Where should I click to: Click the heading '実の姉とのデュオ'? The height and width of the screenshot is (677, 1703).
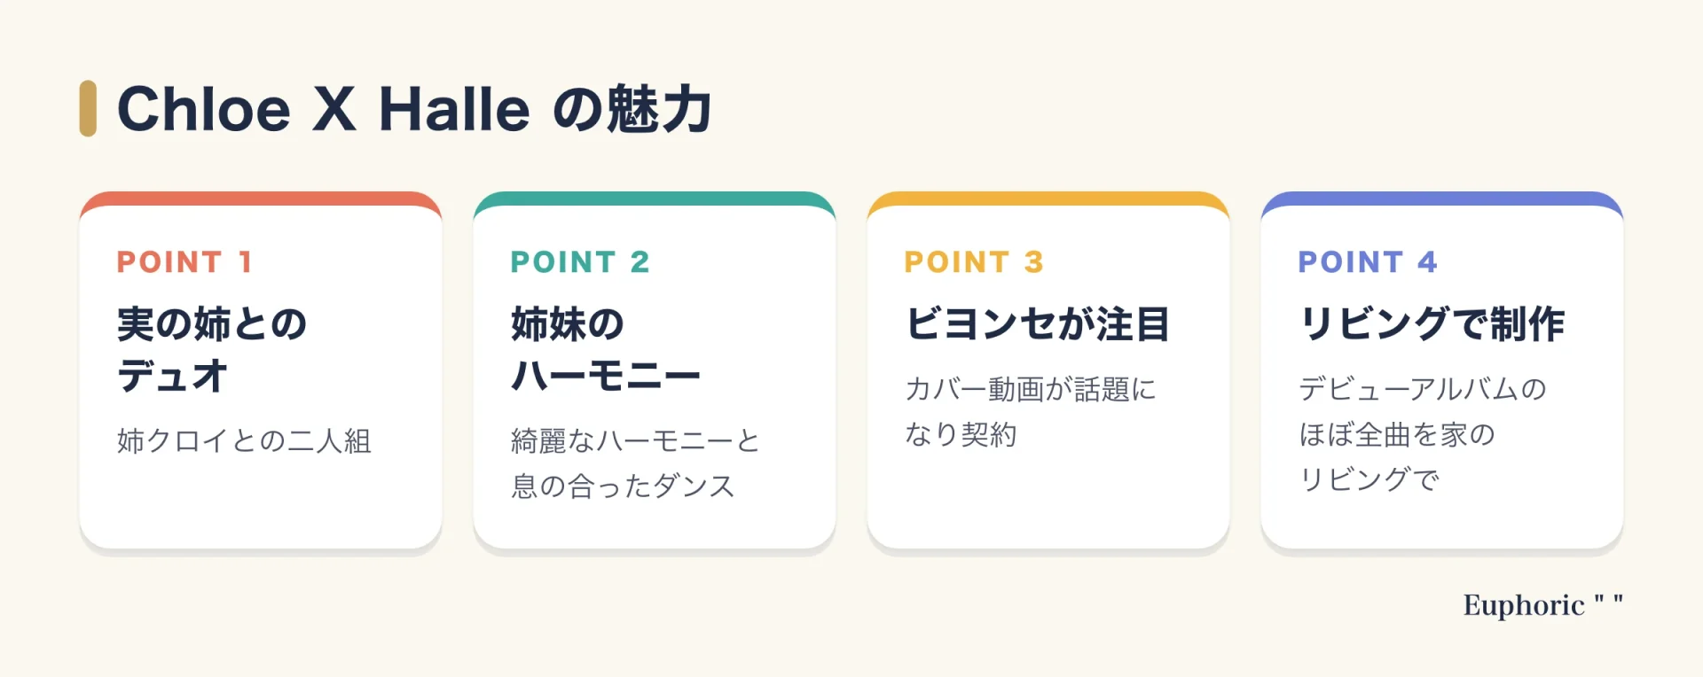point(212,350)
